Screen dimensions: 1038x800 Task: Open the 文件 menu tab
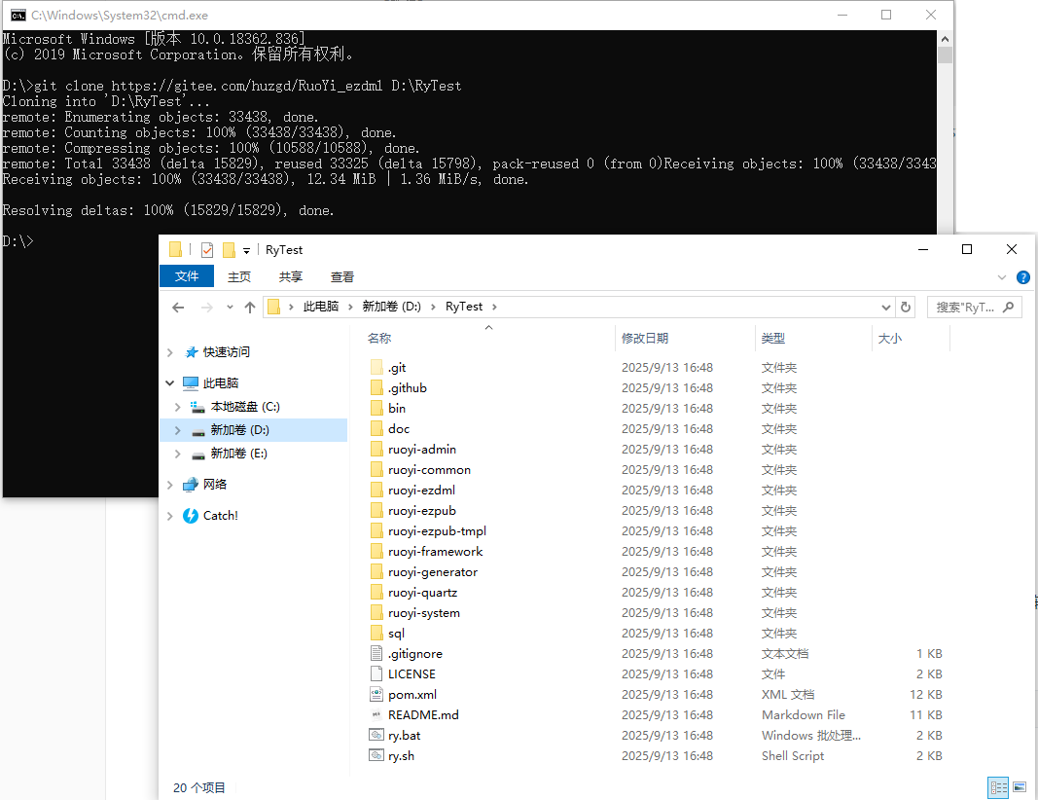point(187,277)
